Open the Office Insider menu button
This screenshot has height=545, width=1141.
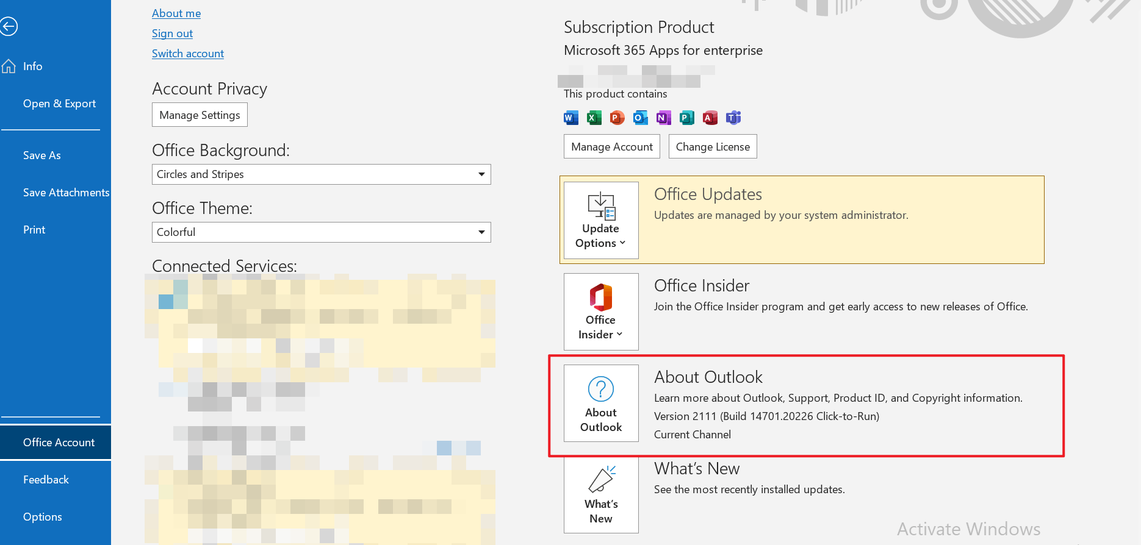(601, 312)
